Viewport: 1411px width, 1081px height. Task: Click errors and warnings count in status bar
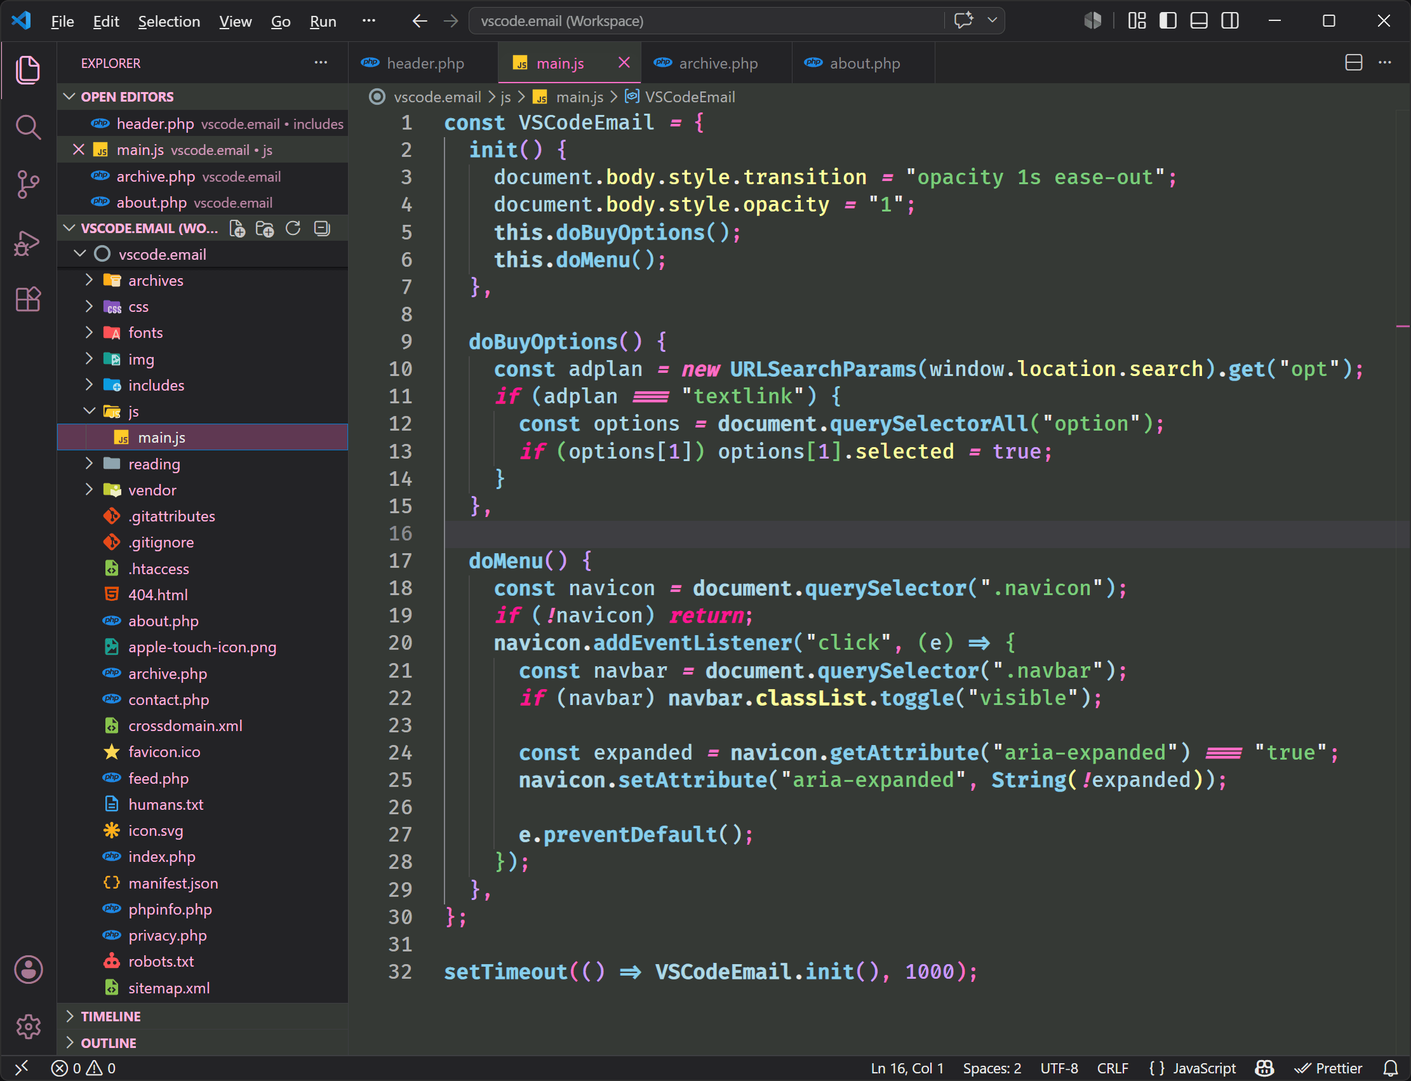coord(84,1068)
